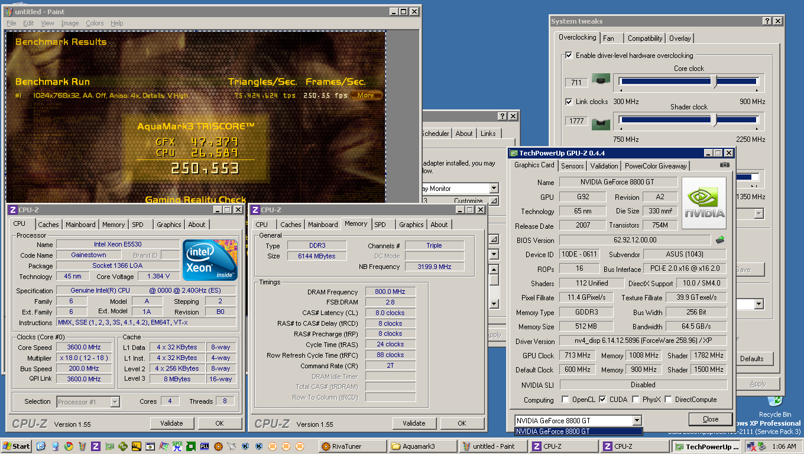The image size is (804, 454).
Task: Toggle the DirectCompute checkbox in GPU-Z
Action: tap(669, 400)
